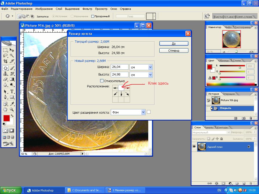This screenshot has height=194, width=259.
Task: Confirm canvas size with Да button
Action: point(174,43)
